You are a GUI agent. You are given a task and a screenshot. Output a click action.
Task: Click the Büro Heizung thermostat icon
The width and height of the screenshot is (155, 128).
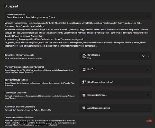[84, 56]
